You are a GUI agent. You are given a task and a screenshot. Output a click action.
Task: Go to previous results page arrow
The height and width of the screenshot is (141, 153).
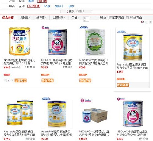[x=147, y=22]
